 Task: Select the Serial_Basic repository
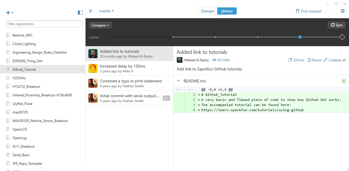(x=43, y=155)
